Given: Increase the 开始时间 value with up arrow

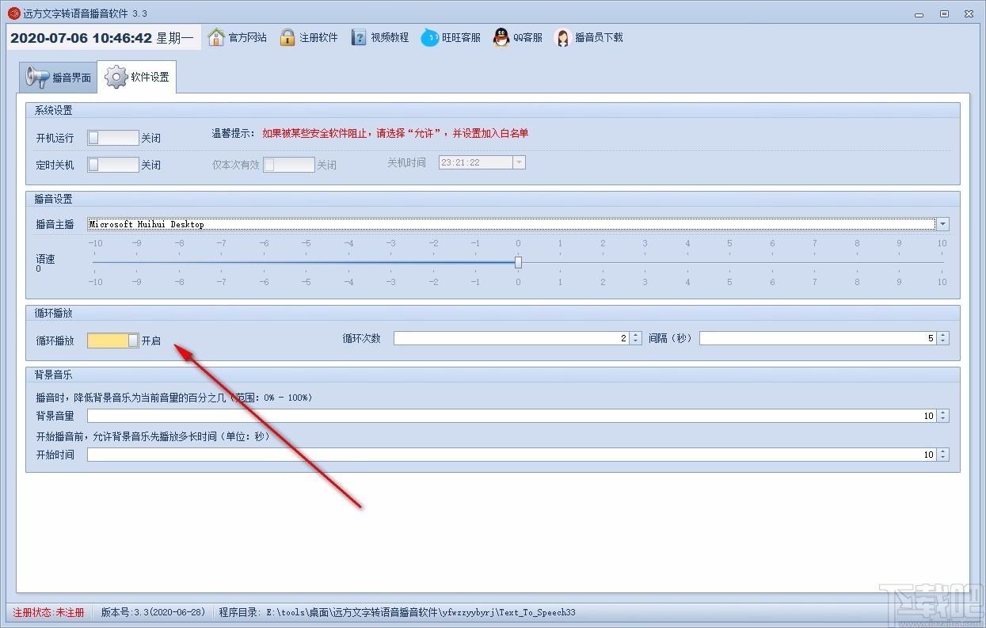Looking at the screenshot, I should [942, 451].
